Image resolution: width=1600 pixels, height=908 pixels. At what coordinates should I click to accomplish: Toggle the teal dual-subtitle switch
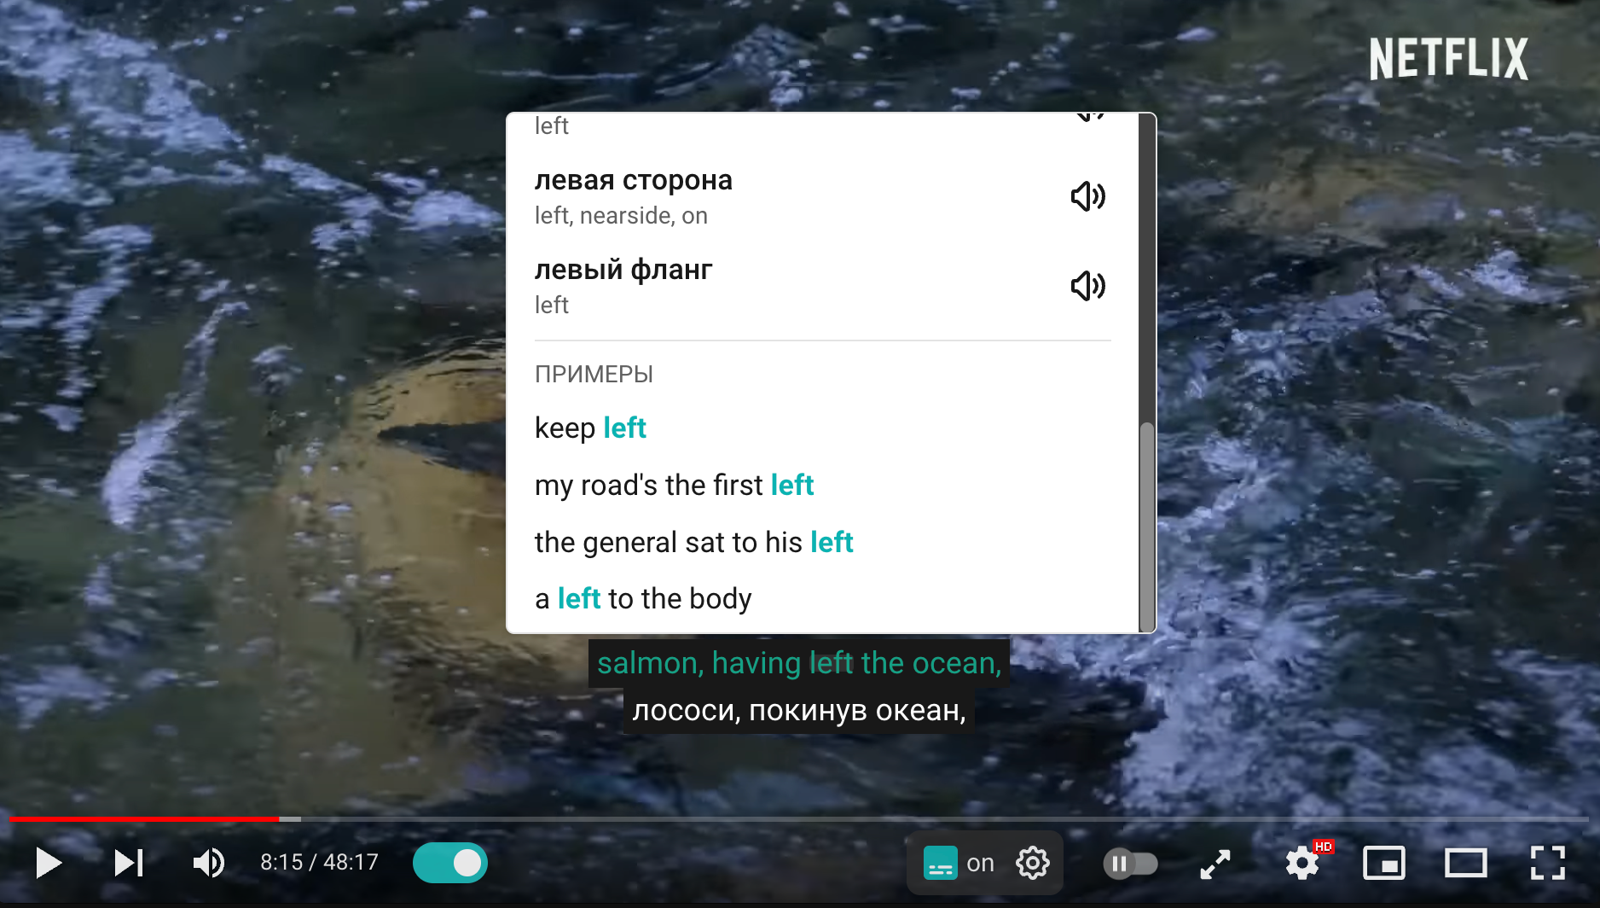(x=450, y=863)
